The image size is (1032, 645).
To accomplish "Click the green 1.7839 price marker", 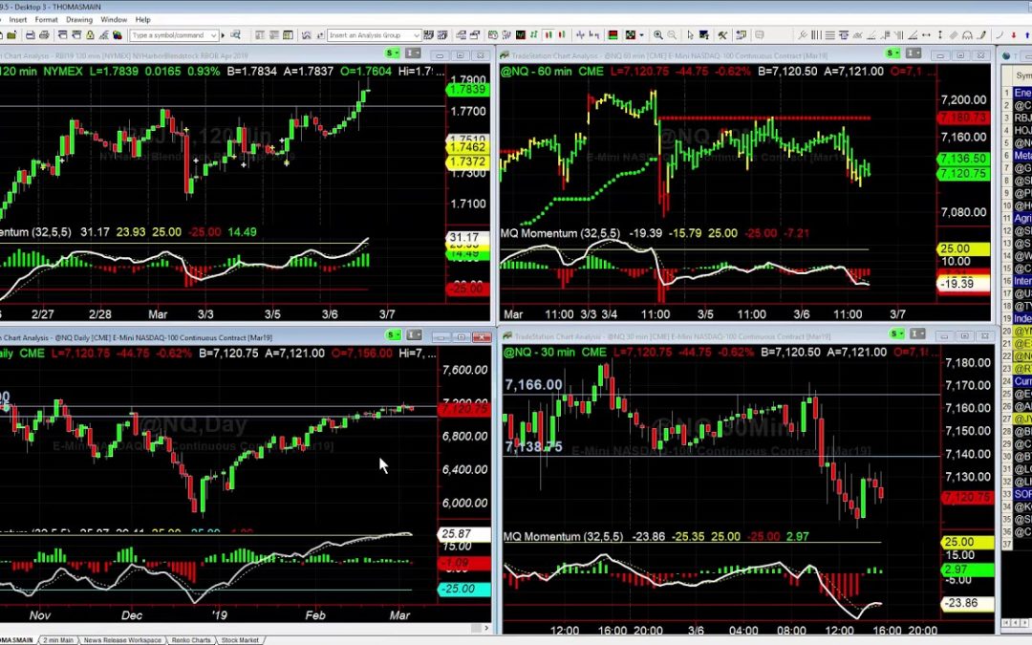I will [468, 89].
